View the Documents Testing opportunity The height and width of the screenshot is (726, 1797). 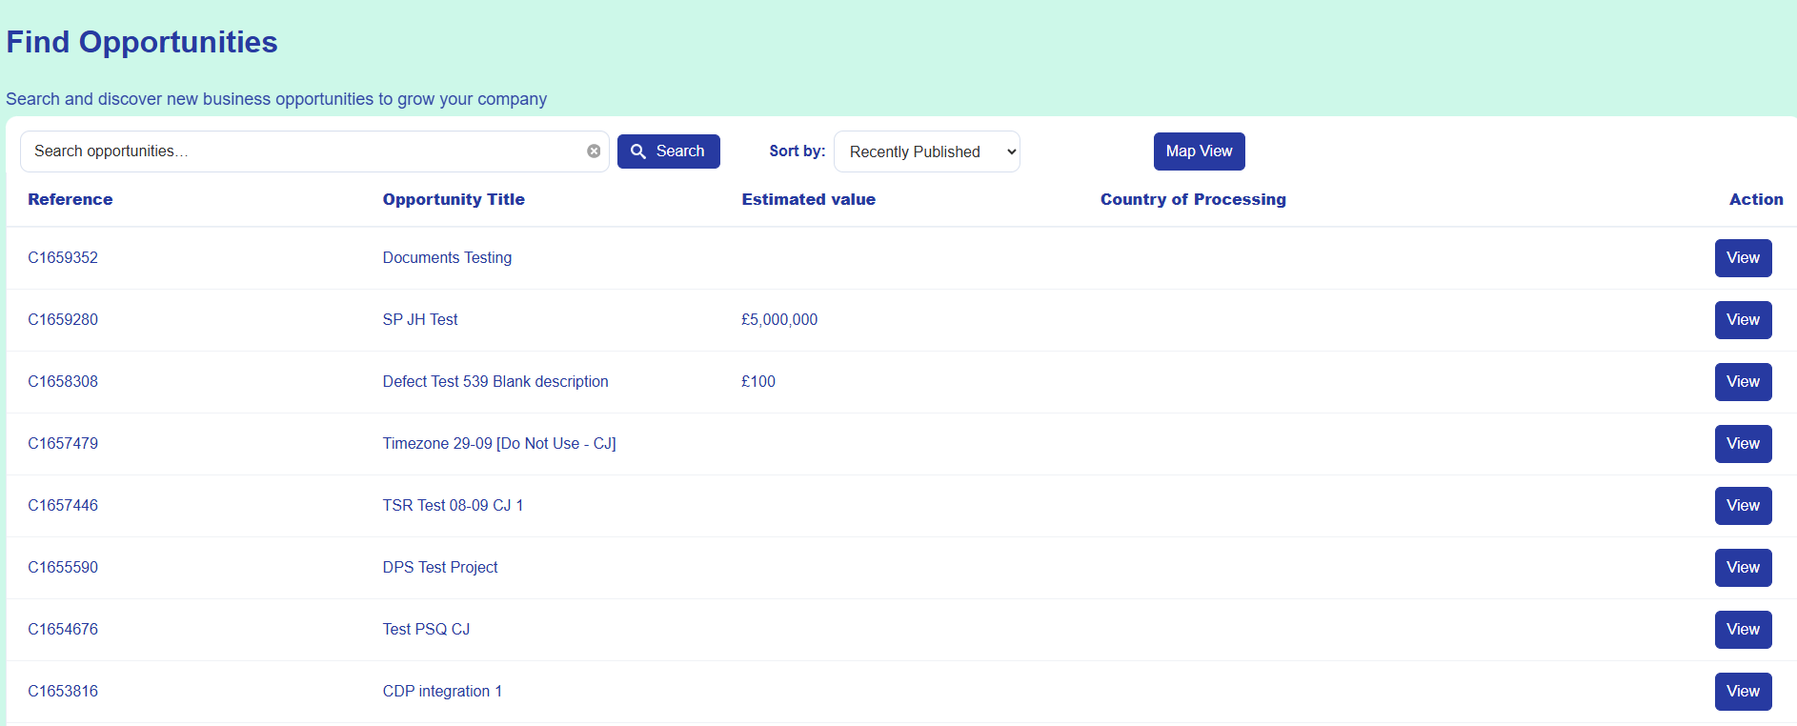(1743, 258)
